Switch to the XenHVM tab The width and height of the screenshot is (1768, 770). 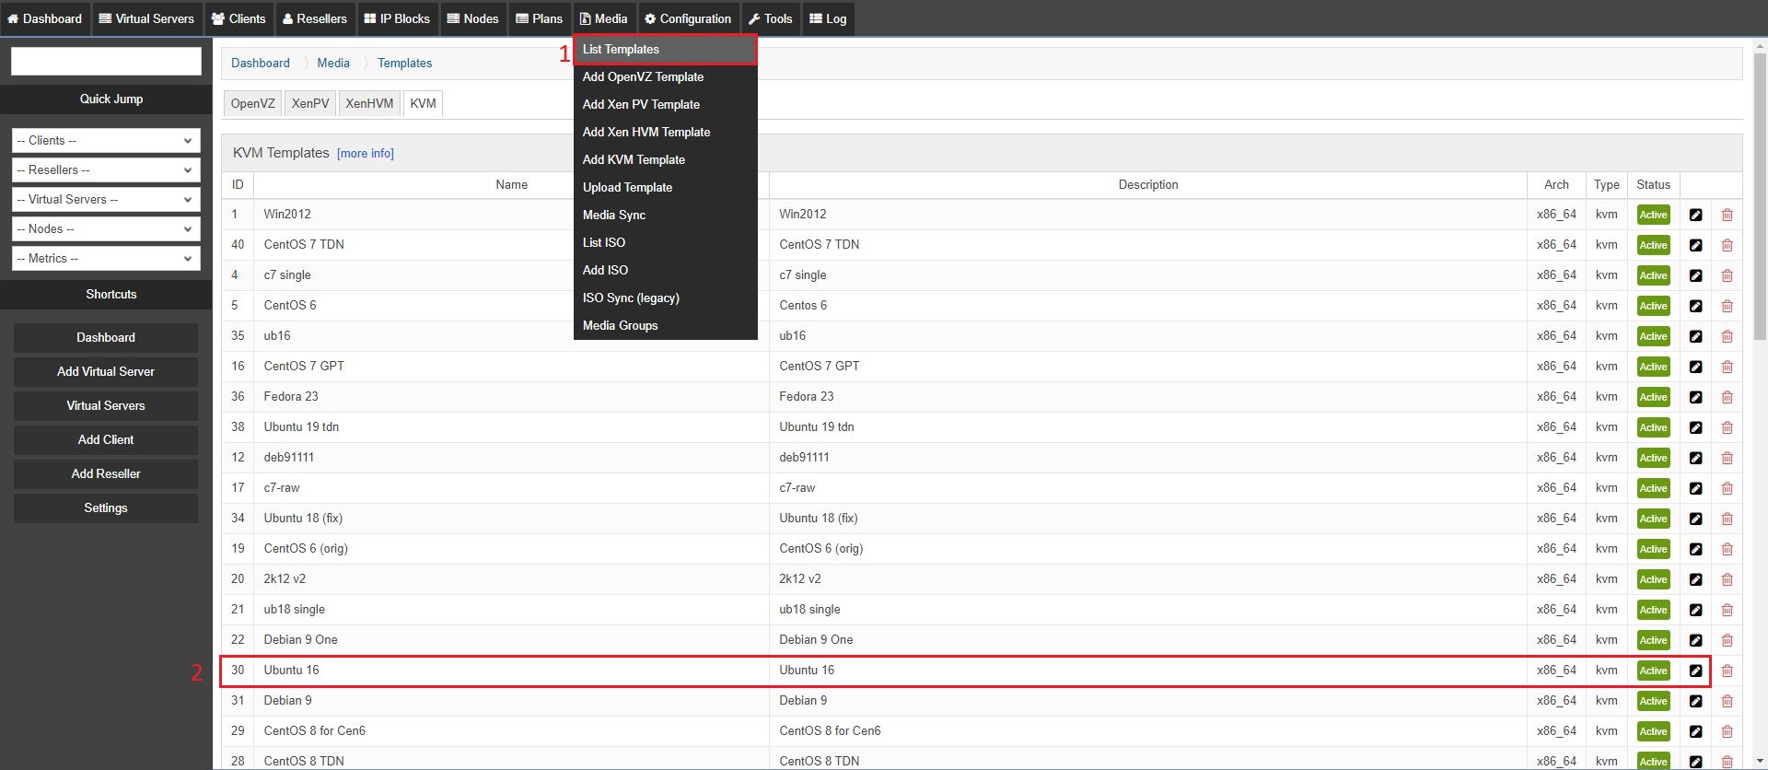point(369,103)
